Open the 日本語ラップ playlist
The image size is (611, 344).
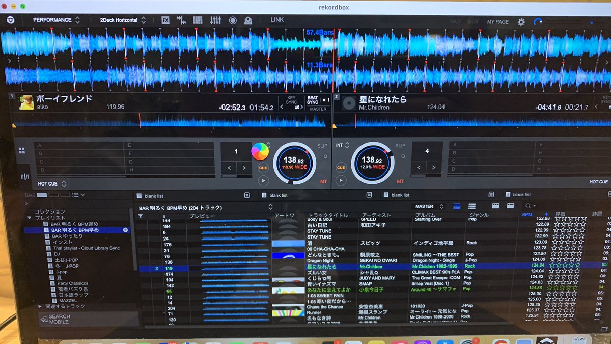point(73,295)
